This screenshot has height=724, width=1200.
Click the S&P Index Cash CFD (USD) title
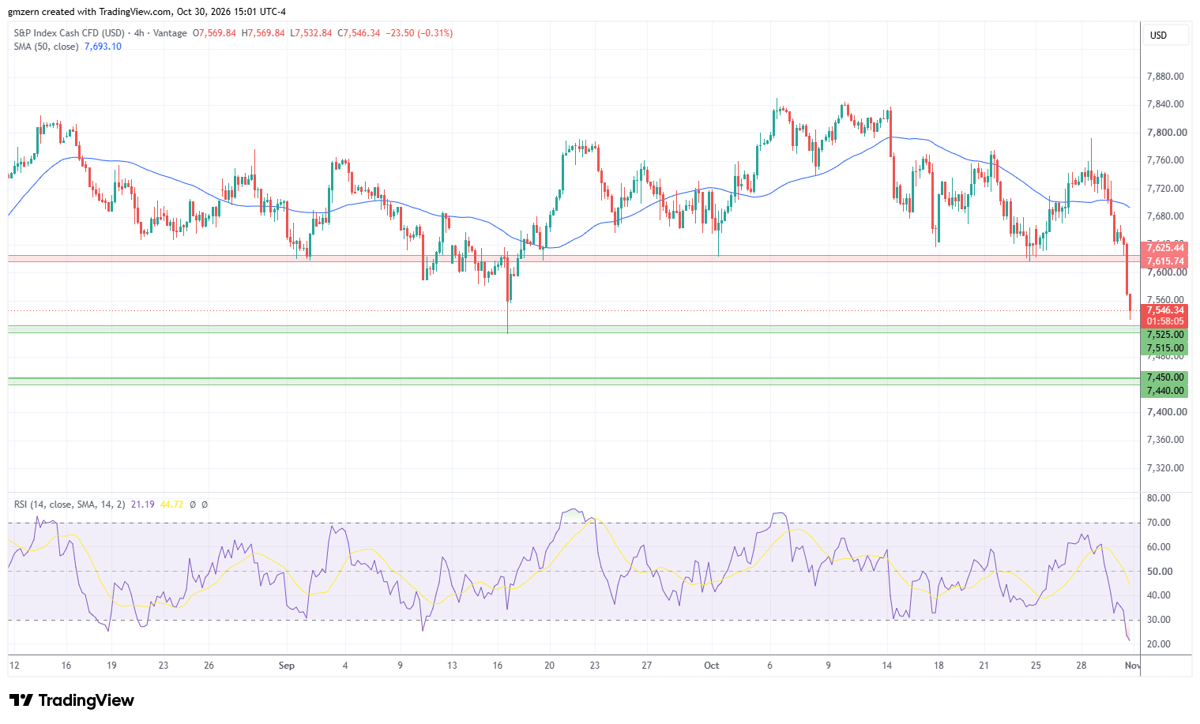tap(70, 33)
